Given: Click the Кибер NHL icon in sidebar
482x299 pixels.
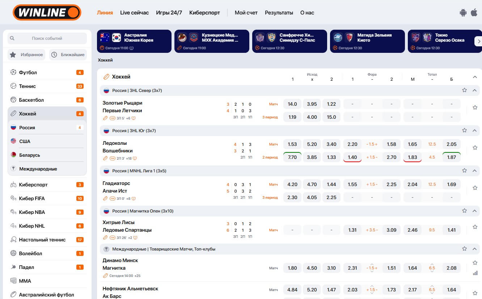Looking at the screenshot, I should [13, 226].
